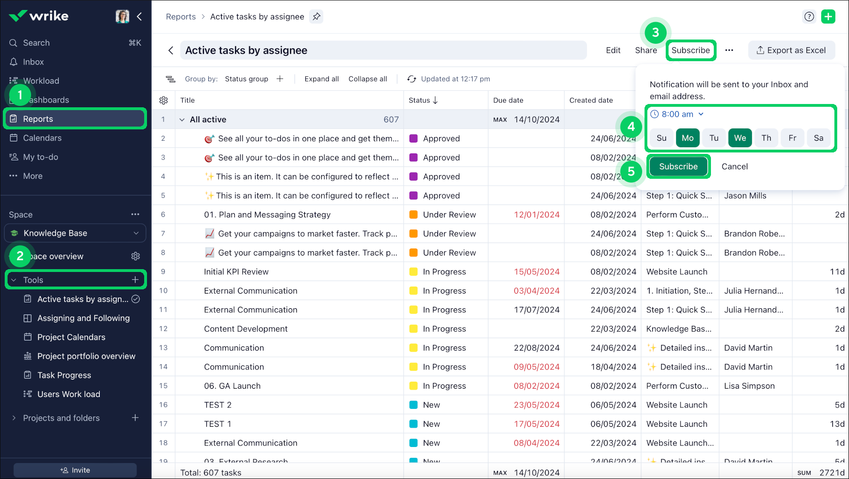This screenshot has width=849, height=479.
Task: Collapse the All active group row
Action: [x=182, y=120]
